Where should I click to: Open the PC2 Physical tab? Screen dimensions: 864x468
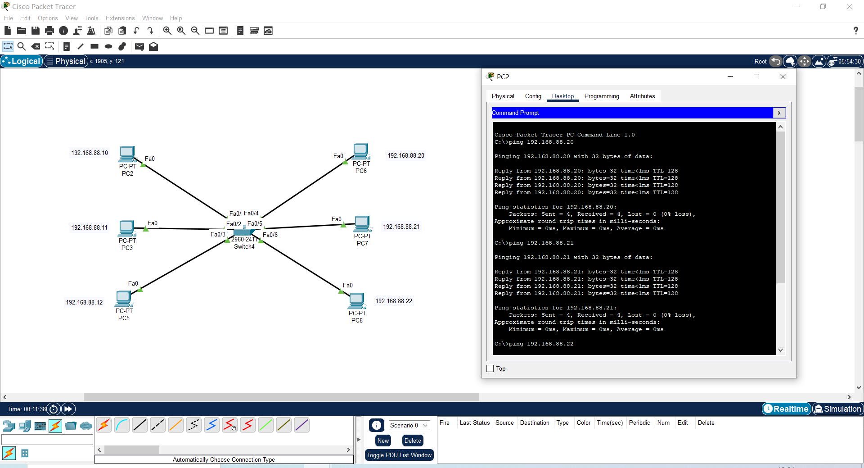[503, 96]
